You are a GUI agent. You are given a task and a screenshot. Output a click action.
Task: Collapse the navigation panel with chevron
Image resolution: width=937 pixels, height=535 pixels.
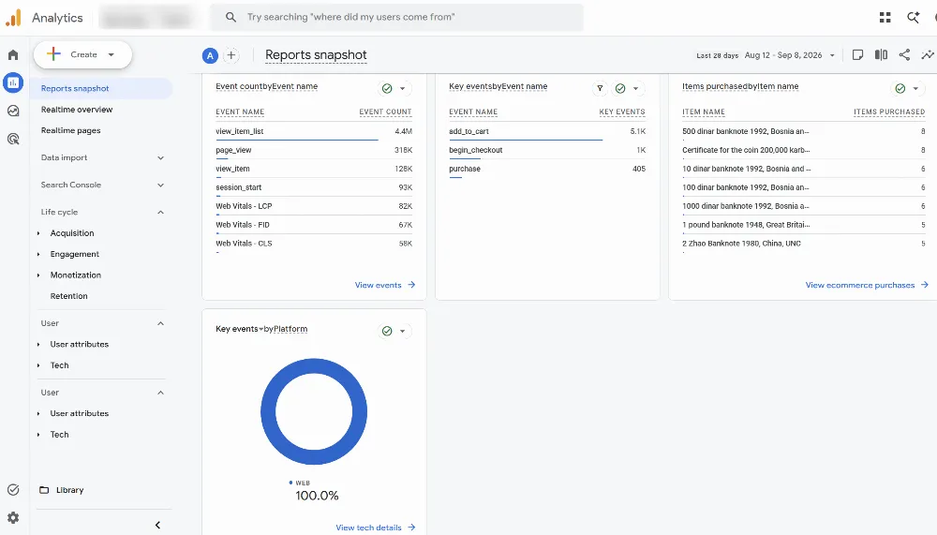157,525
